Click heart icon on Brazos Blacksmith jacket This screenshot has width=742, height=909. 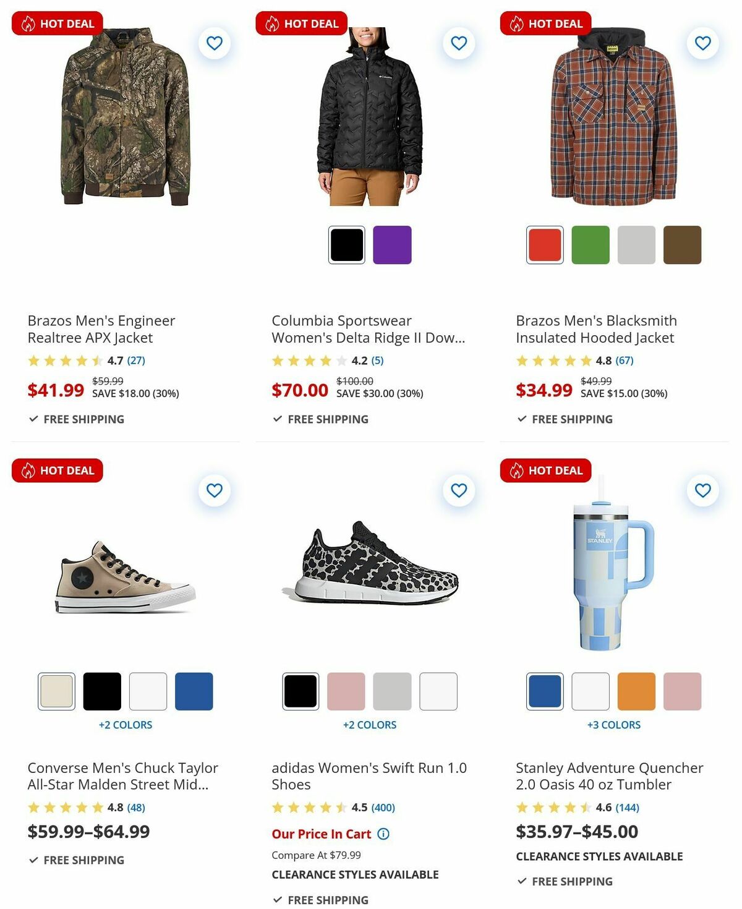[701, 43]
